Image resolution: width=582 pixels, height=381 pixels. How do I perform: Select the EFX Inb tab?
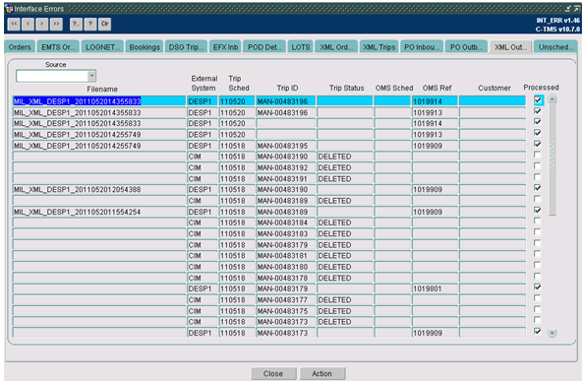pos(225,47)
